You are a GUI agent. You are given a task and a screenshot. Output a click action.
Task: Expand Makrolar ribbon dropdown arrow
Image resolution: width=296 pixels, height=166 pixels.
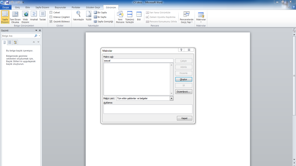[x=201, y=22]
